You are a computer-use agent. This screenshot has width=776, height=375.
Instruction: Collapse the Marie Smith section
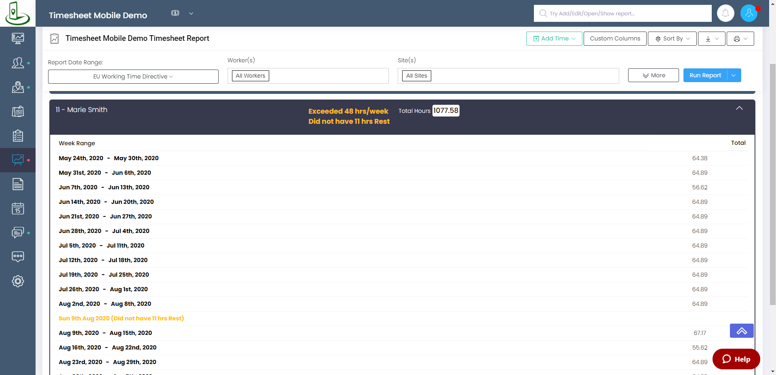point(739,108)
